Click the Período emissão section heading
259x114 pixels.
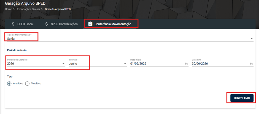click(x=17, y=50)
